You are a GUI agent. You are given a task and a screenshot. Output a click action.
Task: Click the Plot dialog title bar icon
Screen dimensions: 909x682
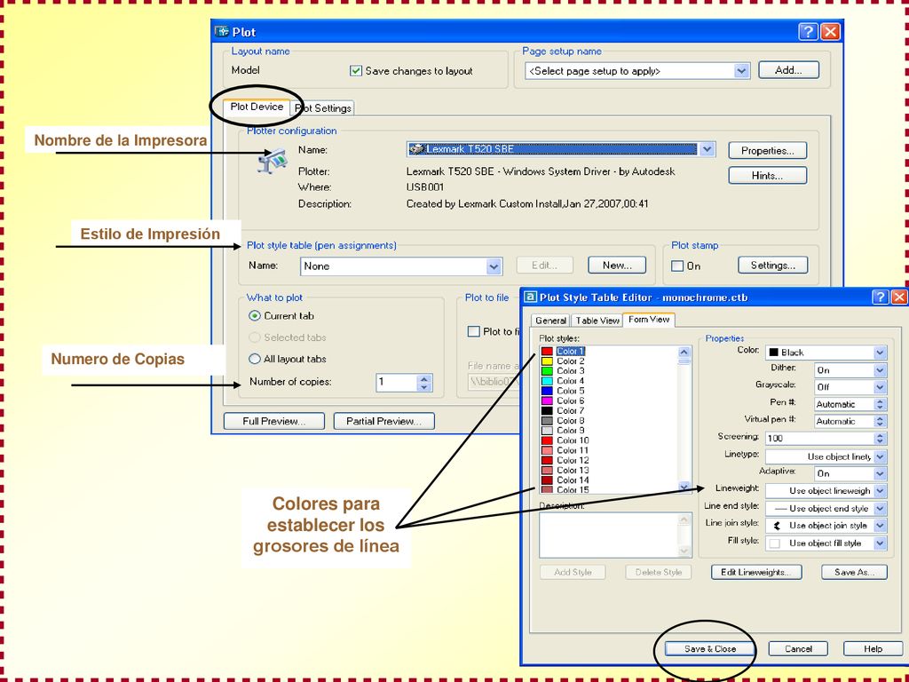pos(221,31)
